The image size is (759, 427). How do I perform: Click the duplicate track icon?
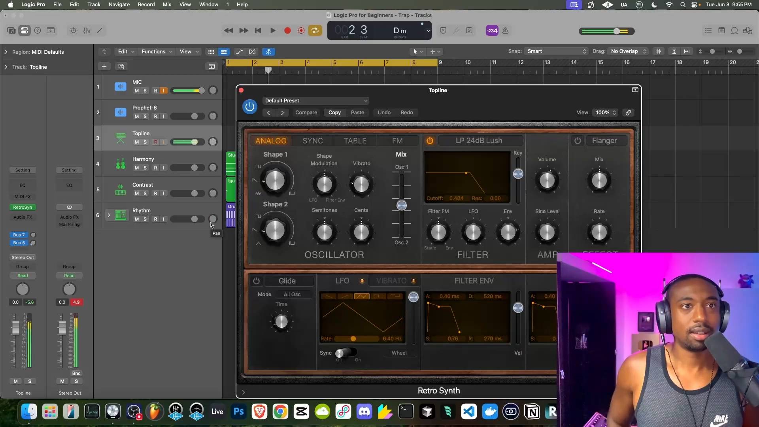[x=121, y=66]
